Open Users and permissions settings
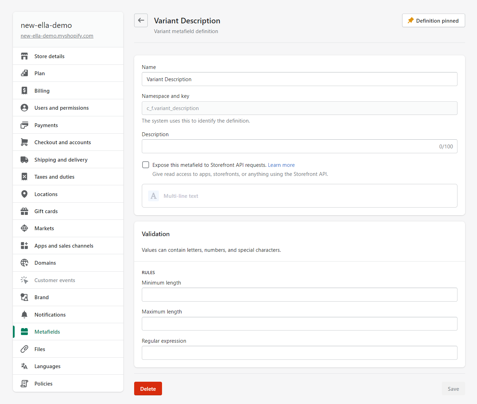Screen dimensions: 477x404 [x=61, y=108]
